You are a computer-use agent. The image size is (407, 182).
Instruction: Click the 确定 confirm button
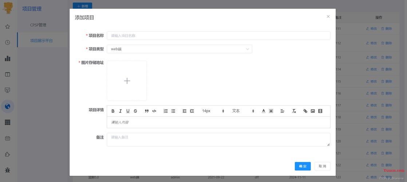point(303,166)
